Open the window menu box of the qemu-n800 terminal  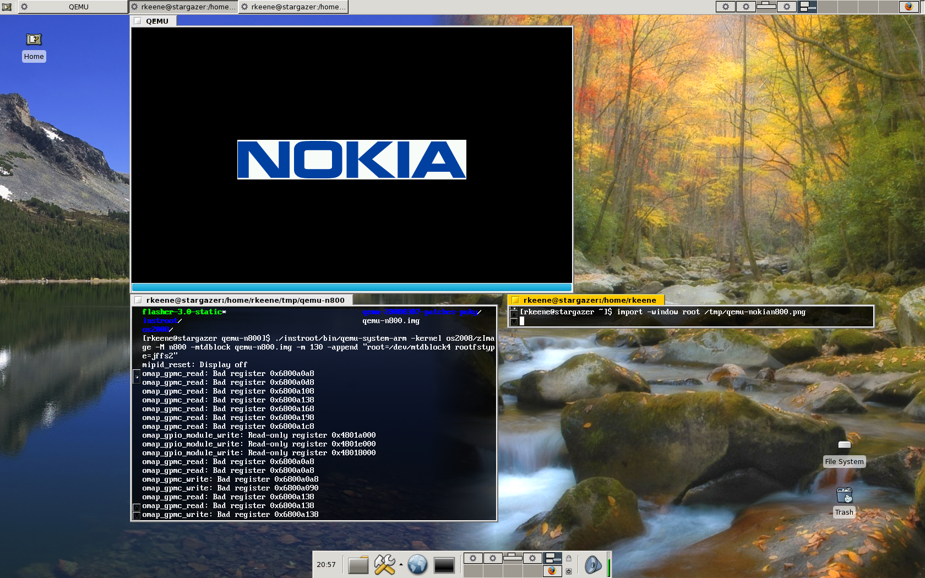coord(138,300)
